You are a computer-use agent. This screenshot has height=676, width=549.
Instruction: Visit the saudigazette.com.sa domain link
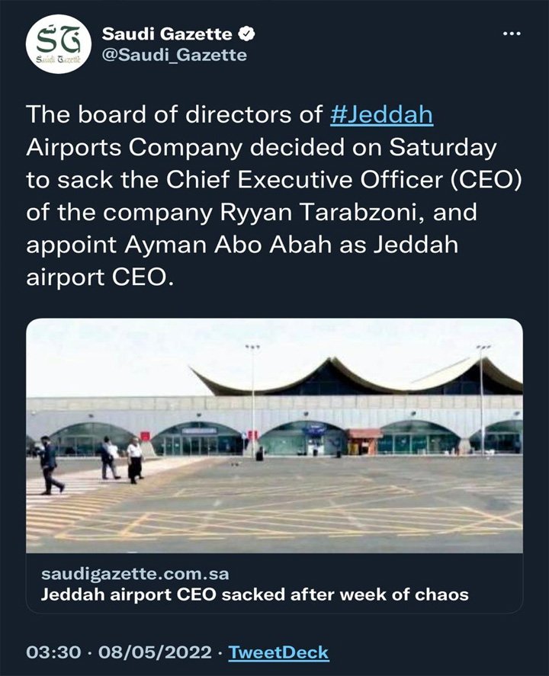tap(135, 572)
